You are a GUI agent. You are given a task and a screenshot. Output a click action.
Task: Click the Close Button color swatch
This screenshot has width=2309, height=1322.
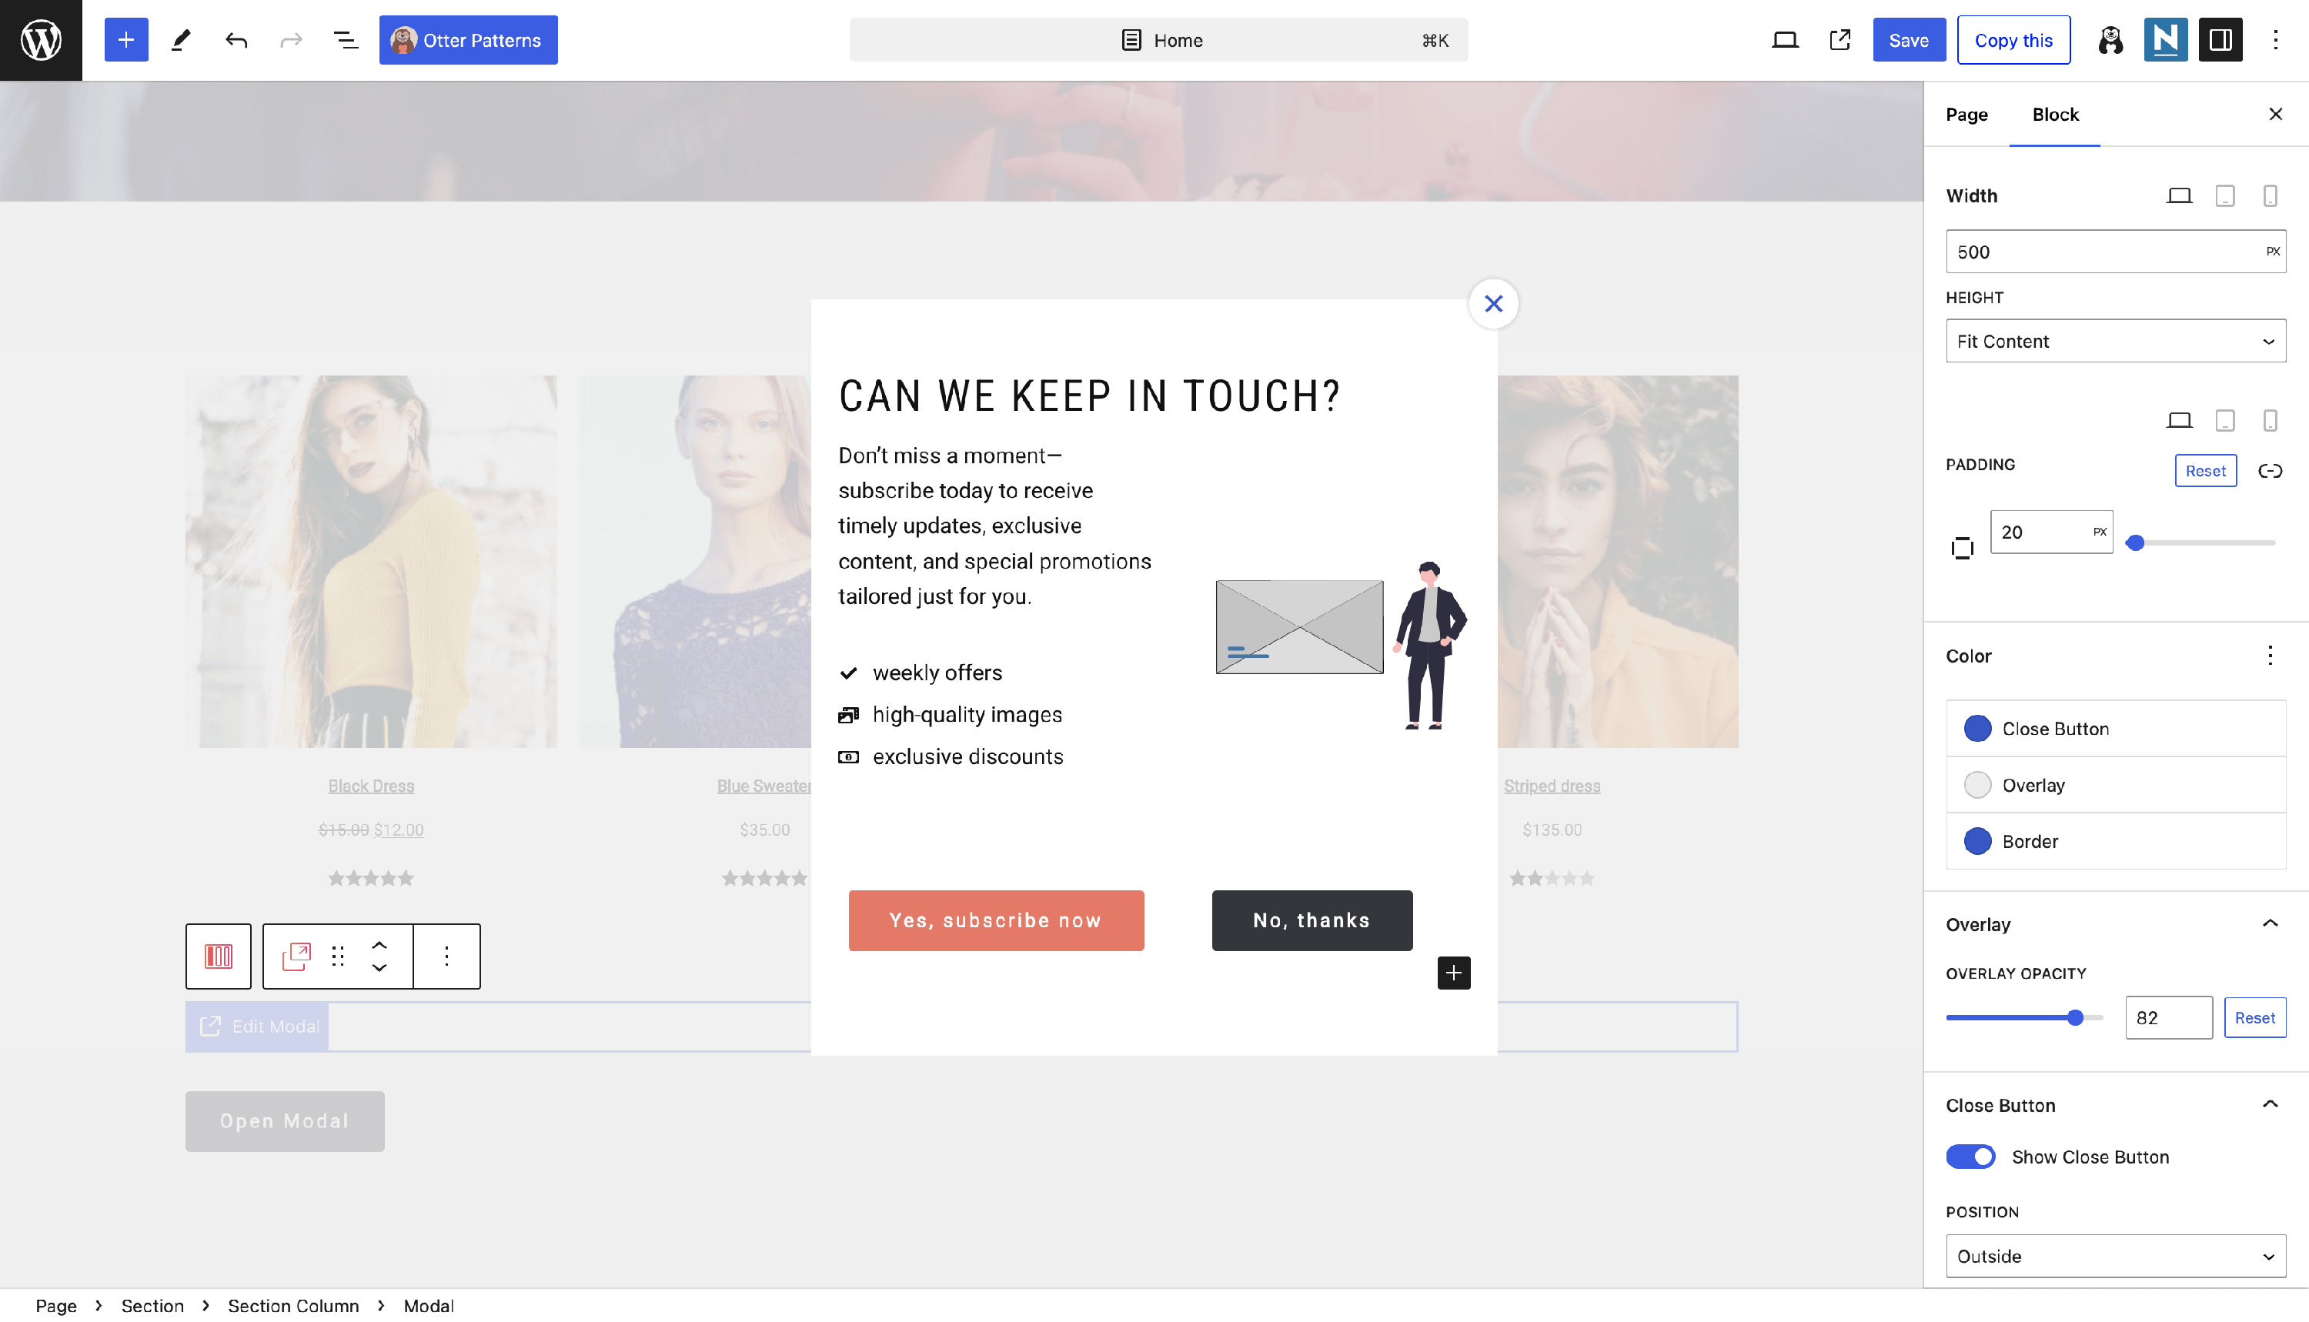pyautogui.click(x=1977, y=728)
